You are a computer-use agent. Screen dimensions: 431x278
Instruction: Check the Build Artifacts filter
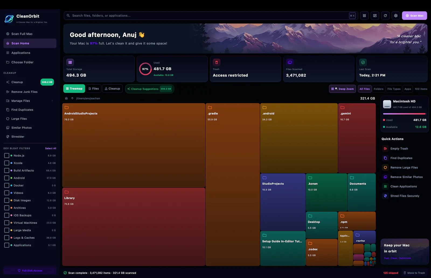[x=7, y=170]
